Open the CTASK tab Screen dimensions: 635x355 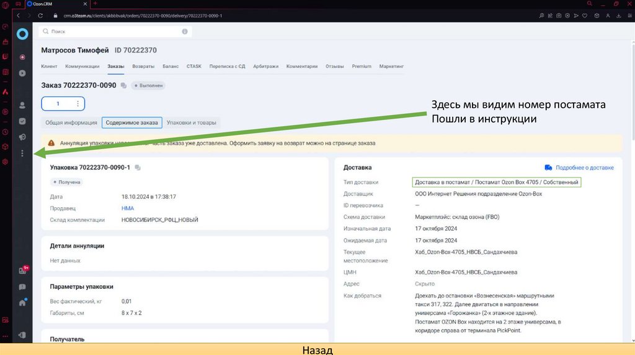[x=194, y=66]
